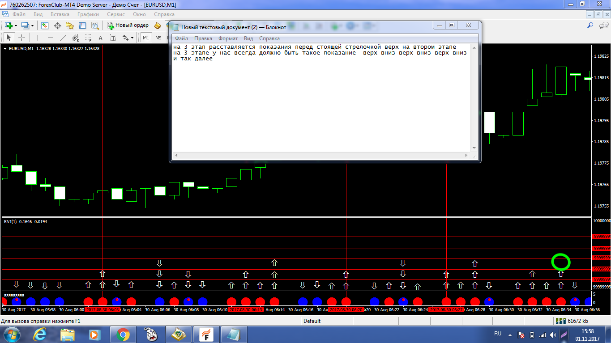Click the MetaEditor yellow book icon
Viewport: 611px width, 343px height.
(x=157, y=25)
